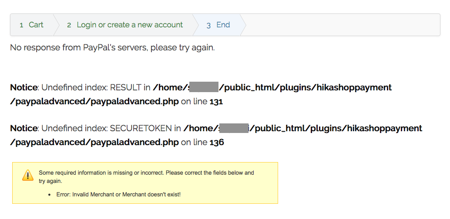
Task: Click step number 3 beside End
Action: [x=209, y=25]
